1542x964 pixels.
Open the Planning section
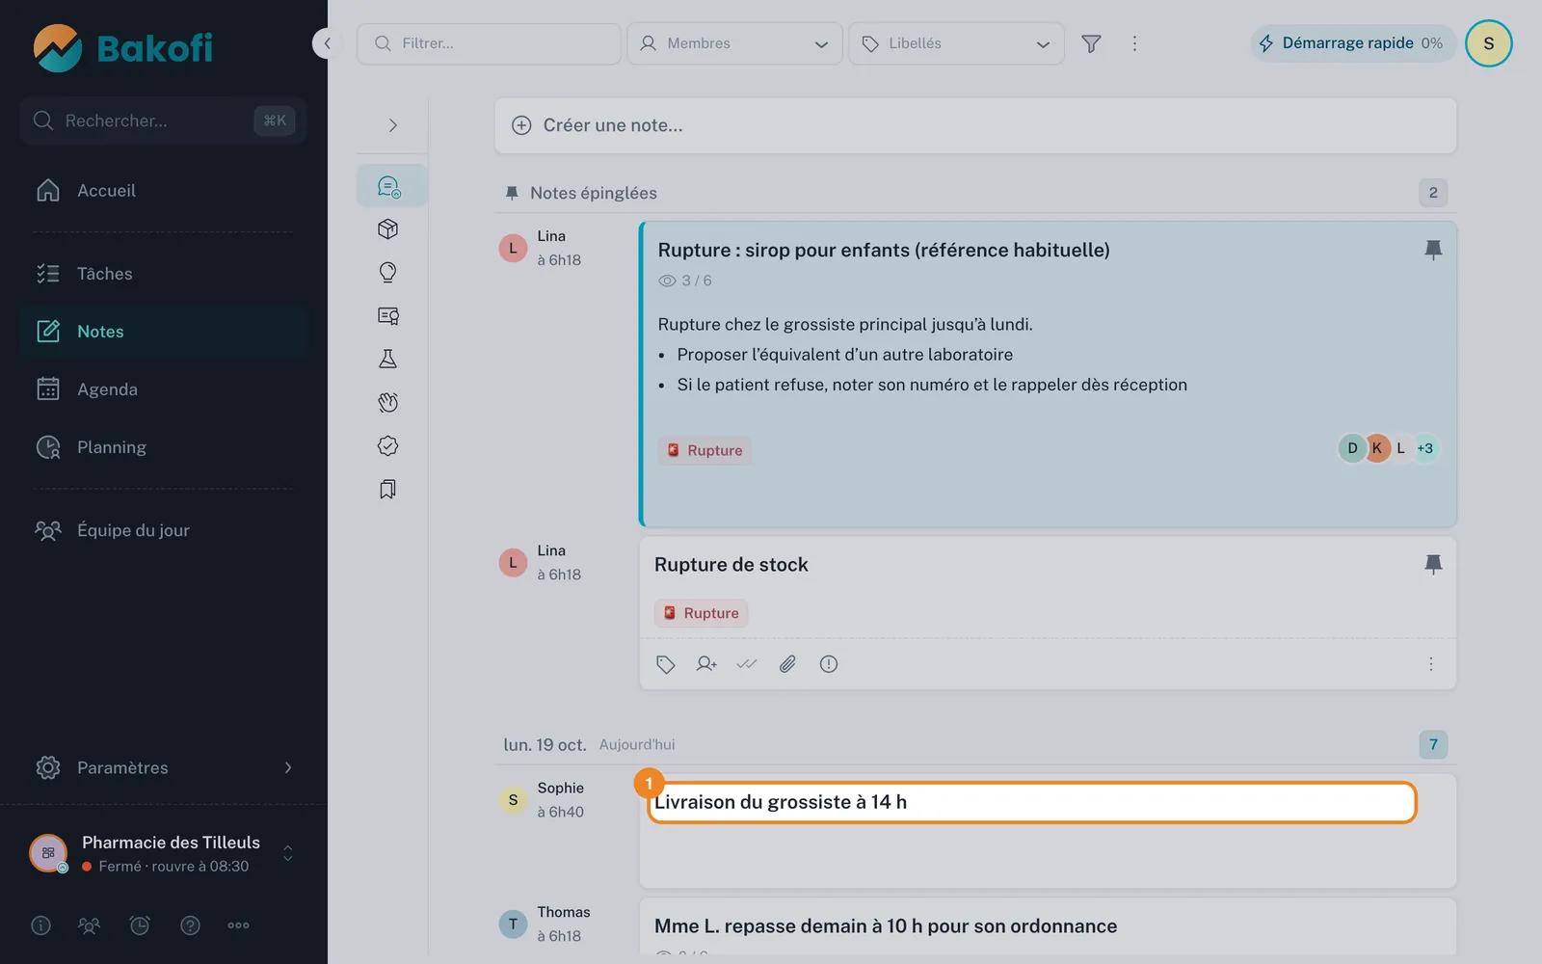coord(164,447)
